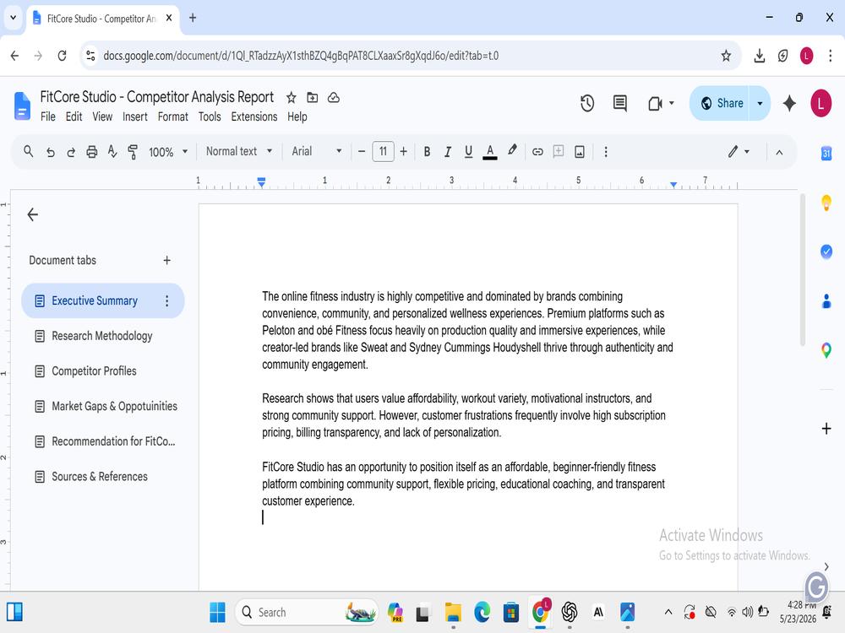The width and height of the screenshot is (845, 633).
Task: Decrease the font size
Action: coord(362,152)
